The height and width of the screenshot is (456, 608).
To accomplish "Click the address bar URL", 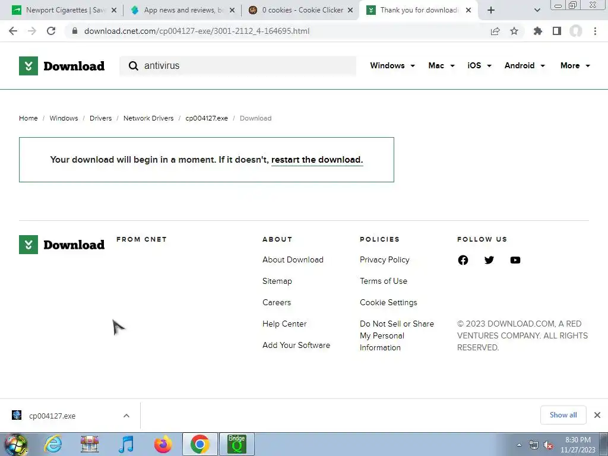I will (x=197, y=31).
